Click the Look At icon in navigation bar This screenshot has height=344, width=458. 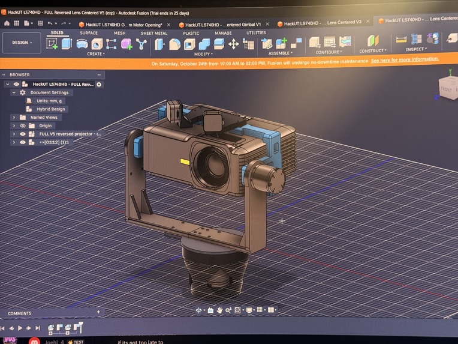coord(210,310)
